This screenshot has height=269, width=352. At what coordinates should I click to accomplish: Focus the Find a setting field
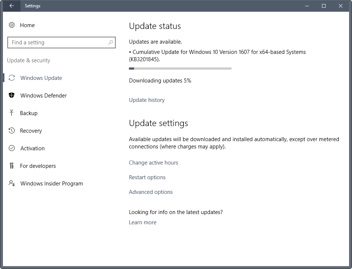pyautogui.click(x=62, y=43)
